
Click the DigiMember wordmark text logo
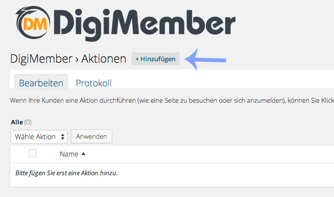tap(144, 24)
